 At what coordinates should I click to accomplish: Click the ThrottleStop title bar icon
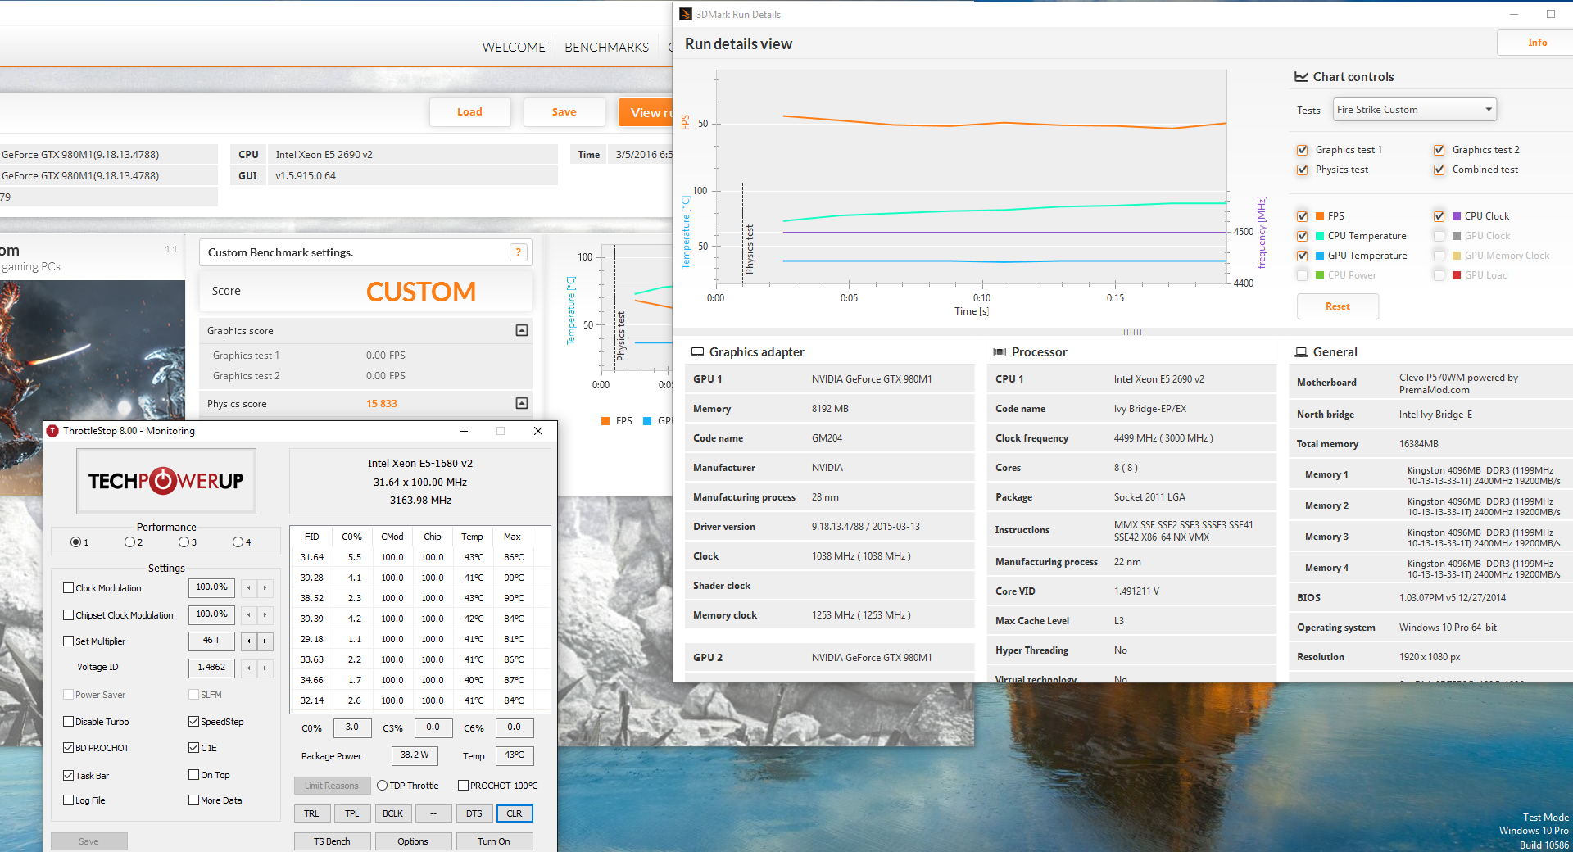53,431
